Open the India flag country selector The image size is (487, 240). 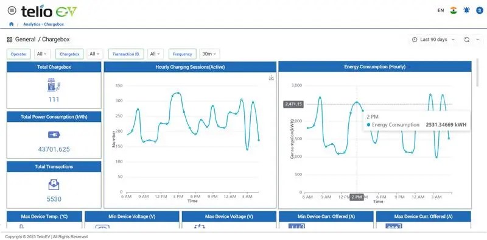[454, 10]
